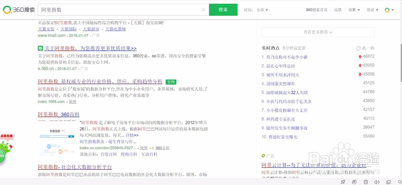
Task: Open the 时间 全部 filter dropdown
Action: [262, 10]
